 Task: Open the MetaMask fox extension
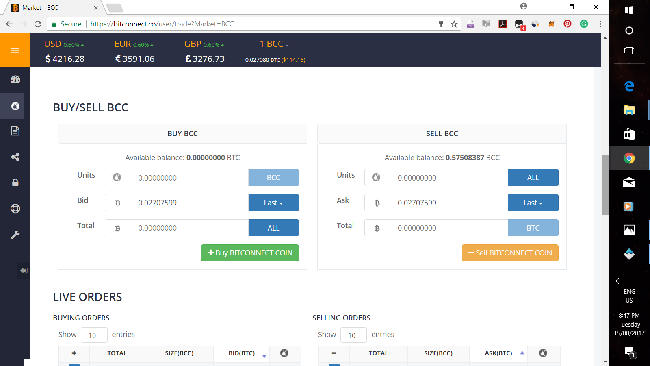pyautogui.click(x=551, y=24)
